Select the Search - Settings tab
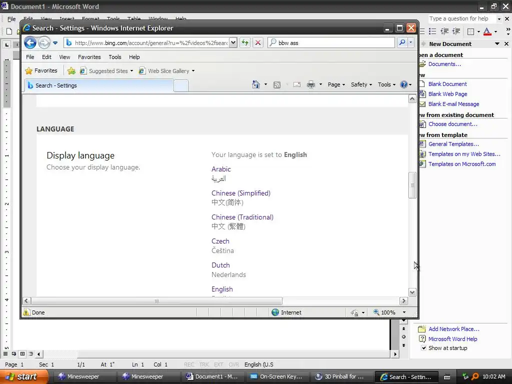This screenshot has width=512, height=384. (x=99, y=85)
